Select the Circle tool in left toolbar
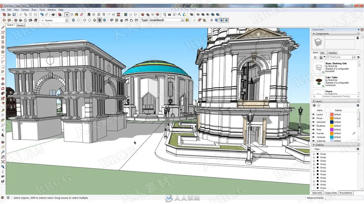The width and height of the screenshot is (364, 204). point(3,47)
